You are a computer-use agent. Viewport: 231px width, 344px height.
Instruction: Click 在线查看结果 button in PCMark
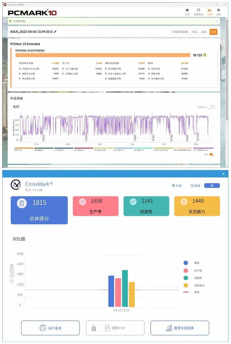180,32
